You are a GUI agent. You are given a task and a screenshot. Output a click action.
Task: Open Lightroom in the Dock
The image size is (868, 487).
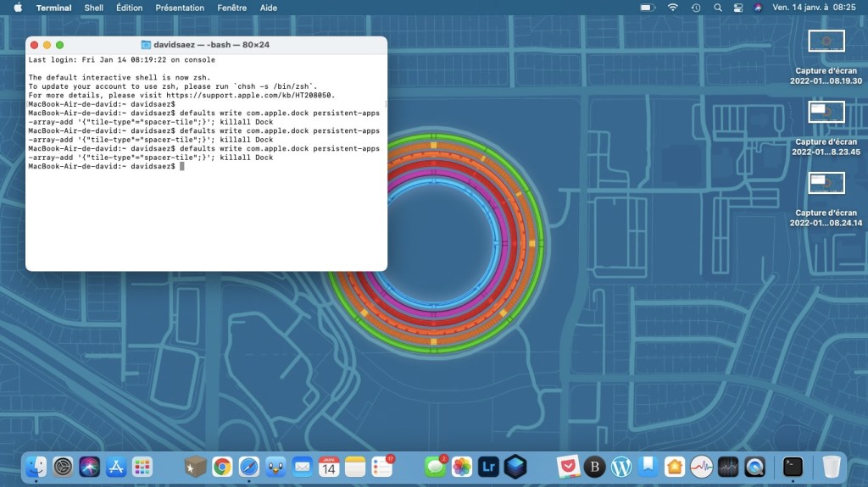pos(488,466)
